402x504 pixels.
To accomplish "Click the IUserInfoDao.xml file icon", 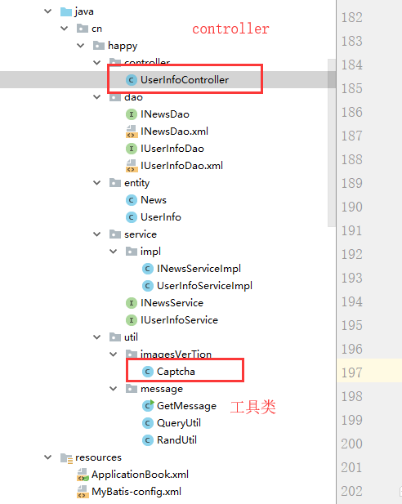I will [131, 166].
